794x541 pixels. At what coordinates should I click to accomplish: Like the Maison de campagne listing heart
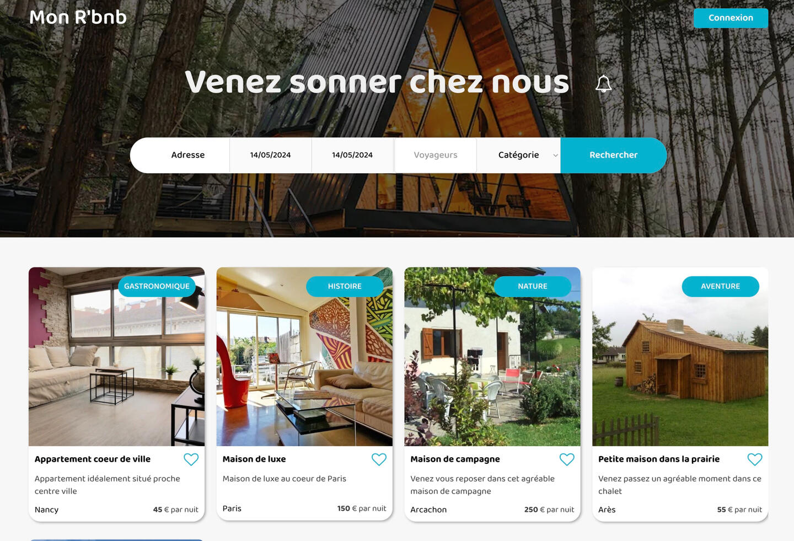[567, 459]
